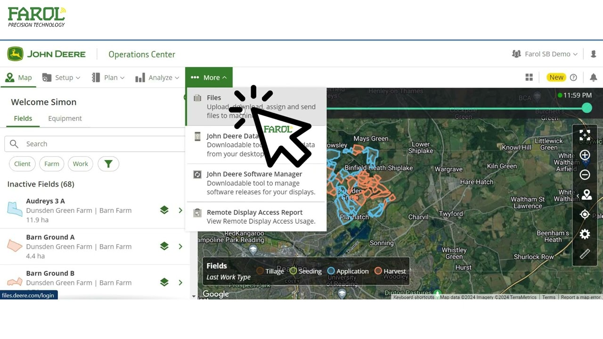
Task: Open the help question mark icon
Action: [x=573, y=78]
